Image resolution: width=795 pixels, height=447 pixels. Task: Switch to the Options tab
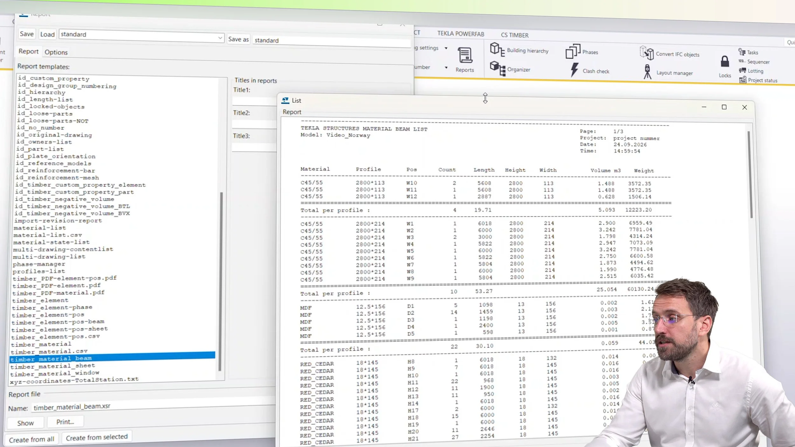56,52
